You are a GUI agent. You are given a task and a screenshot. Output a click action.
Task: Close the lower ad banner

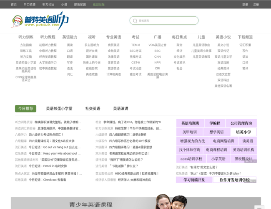coord(255,181)
